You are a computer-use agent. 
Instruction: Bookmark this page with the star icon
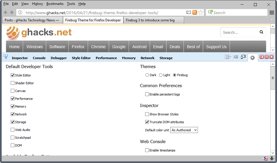[201, 13]
